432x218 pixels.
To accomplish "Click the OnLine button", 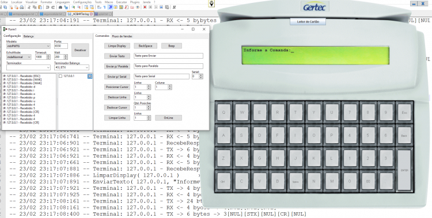I will click(x=168, y=118).
